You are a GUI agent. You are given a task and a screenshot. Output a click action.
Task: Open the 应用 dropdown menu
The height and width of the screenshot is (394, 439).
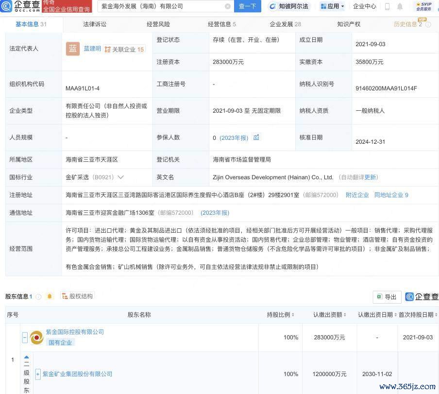coord(332,6)
